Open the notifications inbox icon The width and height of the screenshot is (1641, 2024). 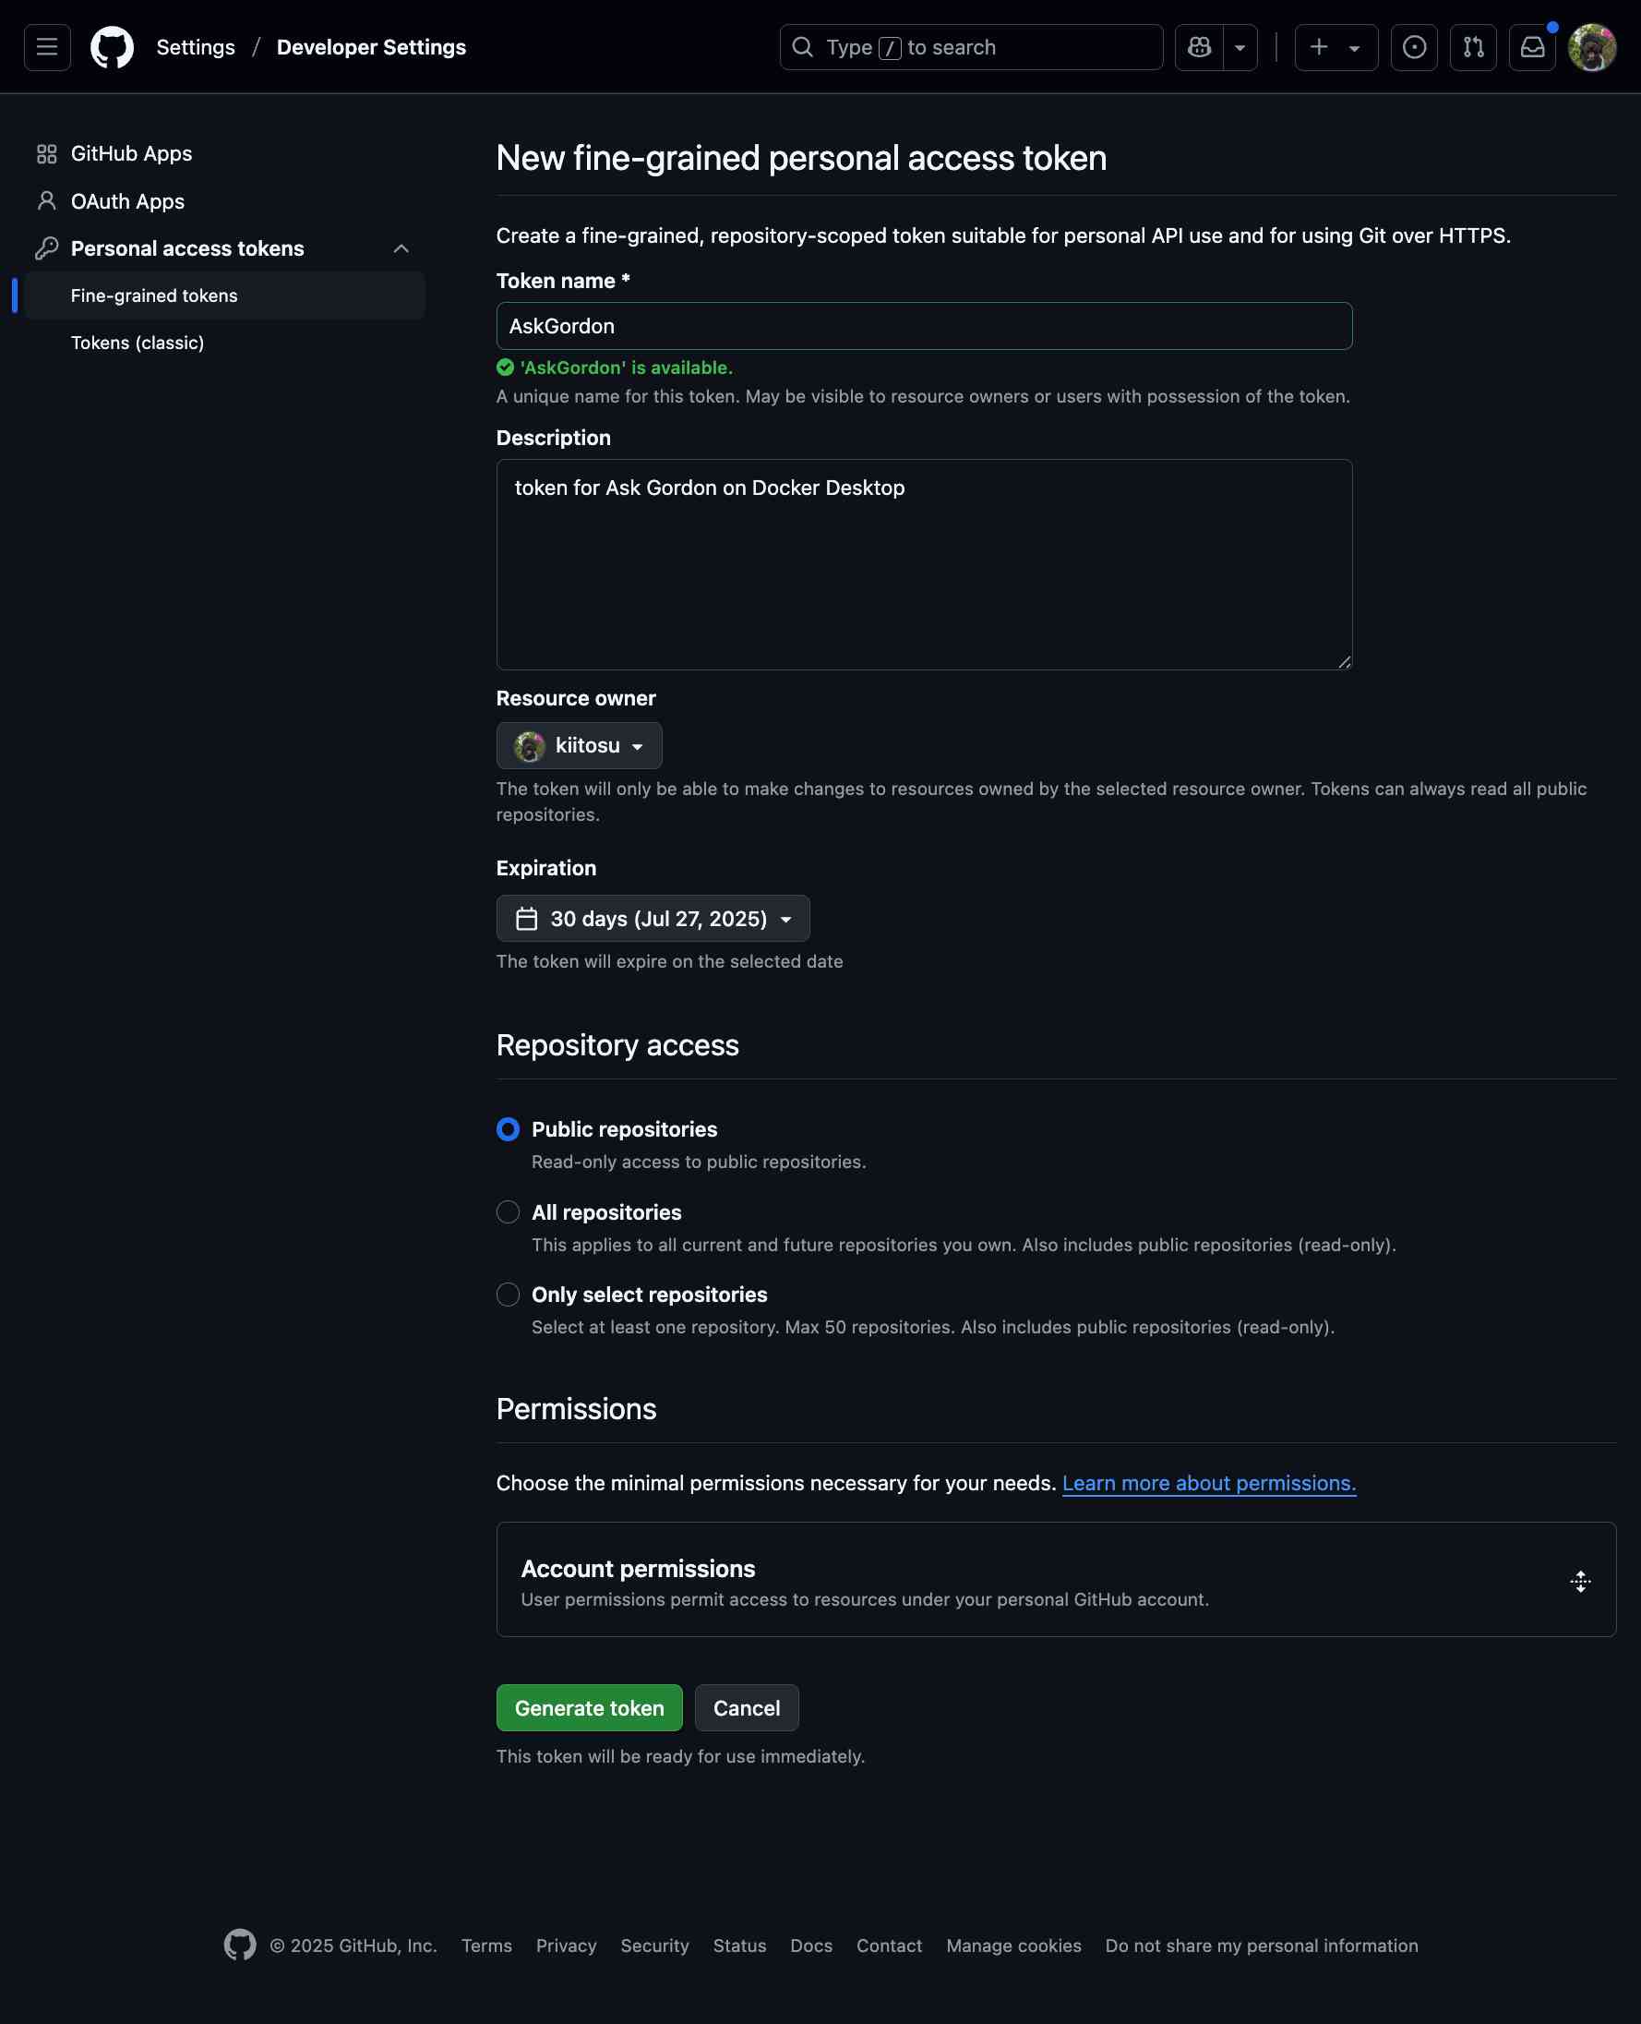[1531, 47]
